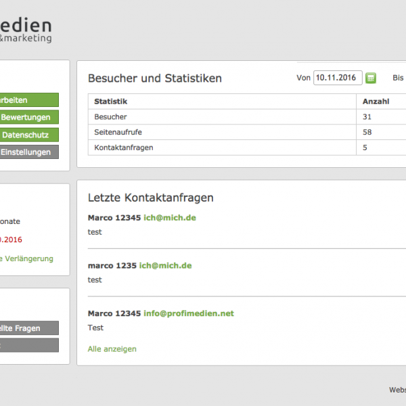Screen dimensions: 406x406
Task: Open the gray Einstellungen button
Action: [29, 152]
